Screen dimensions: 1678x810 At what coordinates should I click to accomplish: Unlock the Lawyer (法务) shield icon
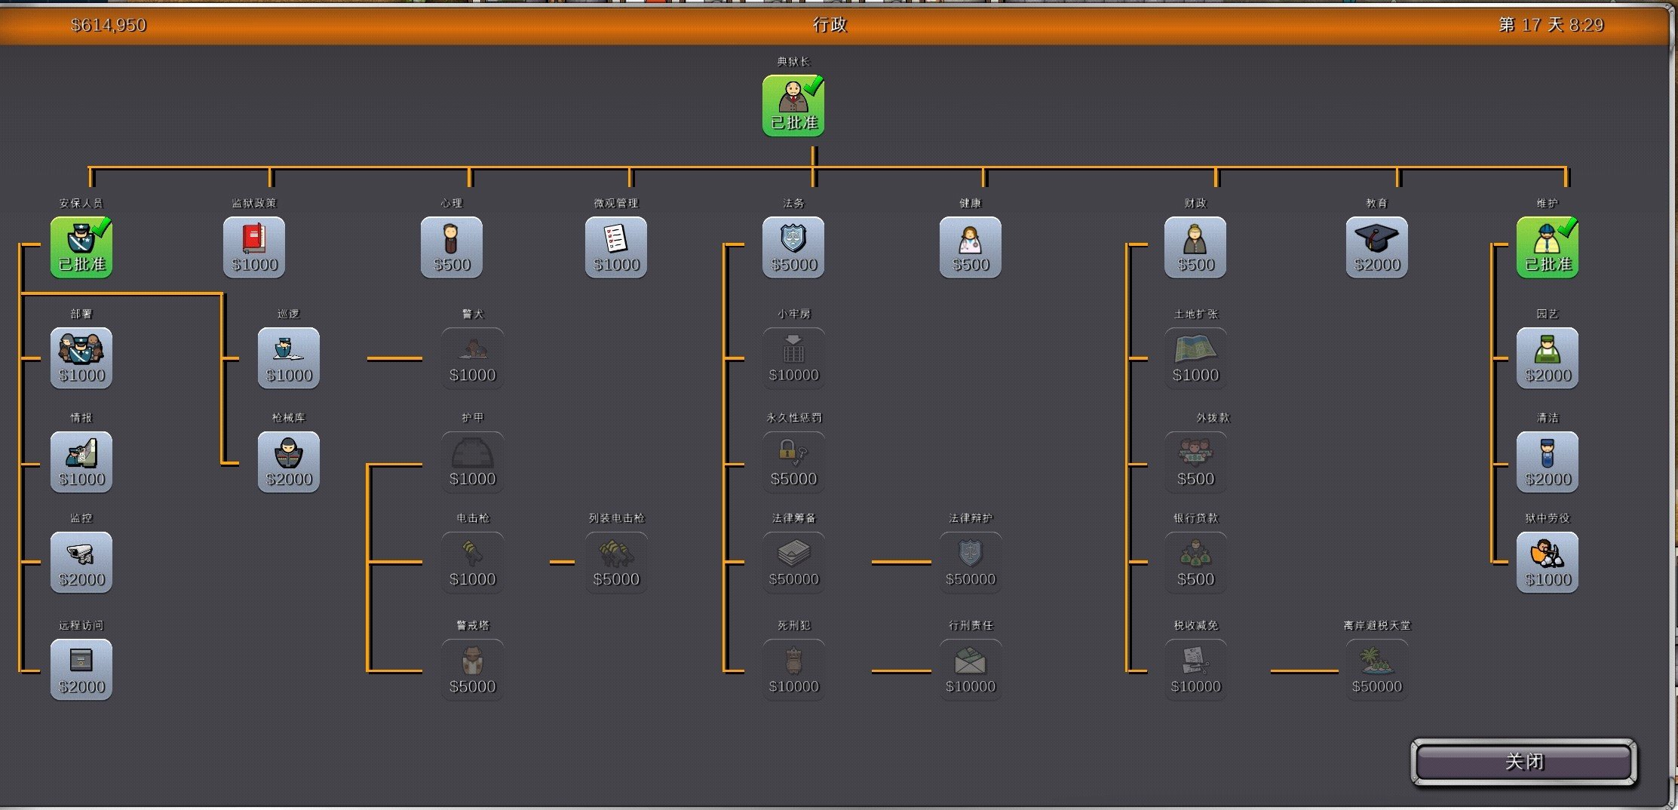[793, 247]
